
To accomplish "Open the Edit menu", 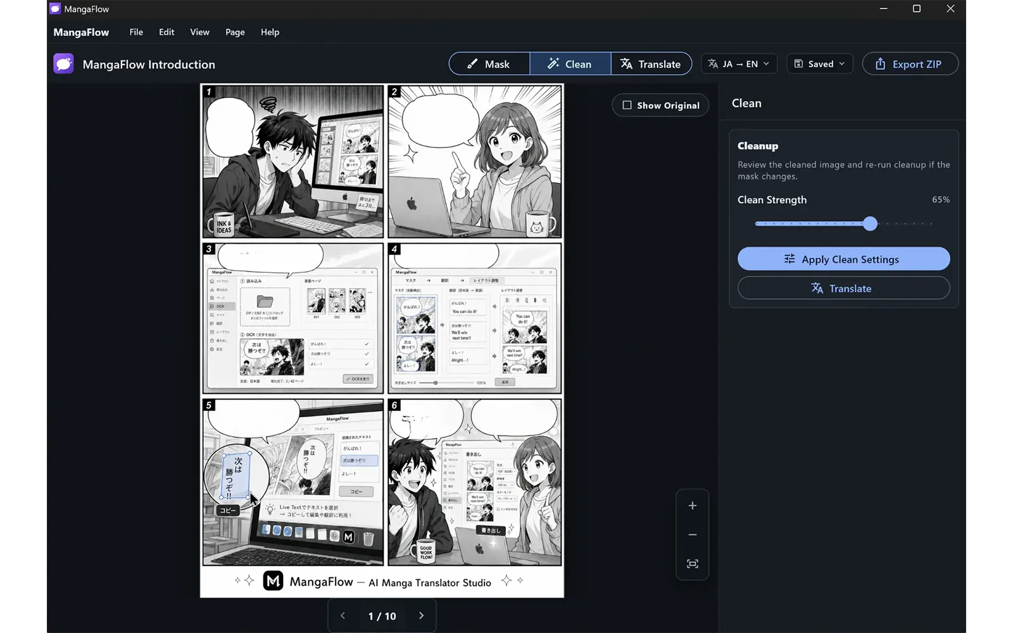I will pyautogui.click(x=167, y=32).
